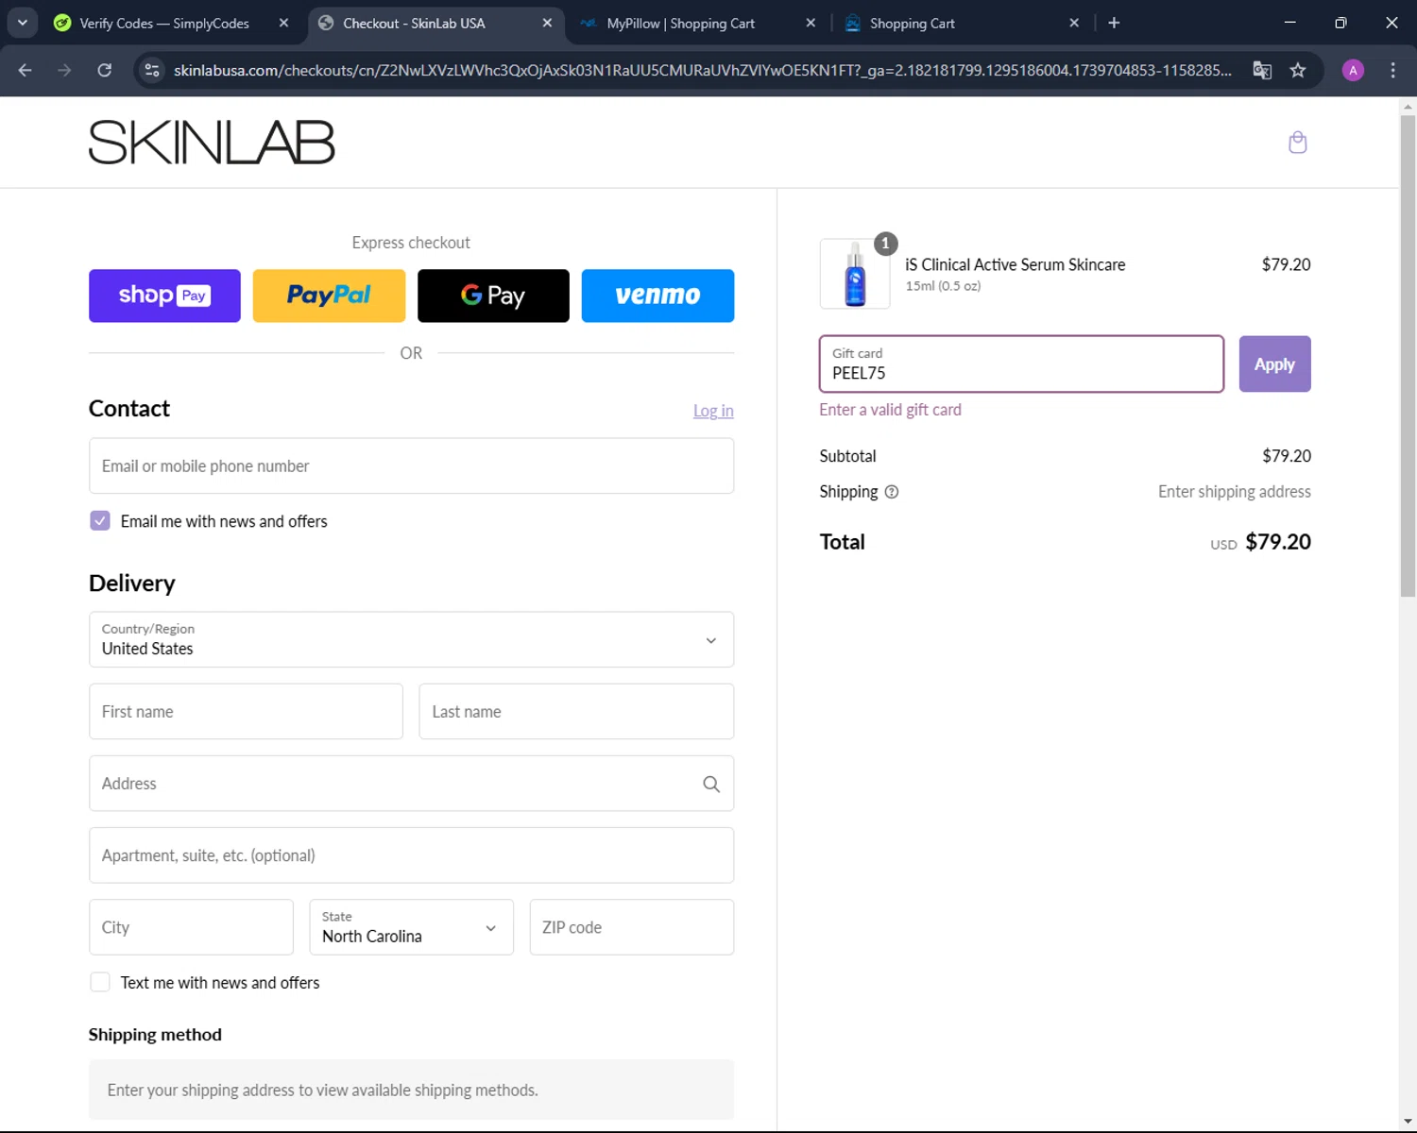This screenshot has width=1417, height=1133.
Task: Click the Log in link
Action: [x=713, y=411]
